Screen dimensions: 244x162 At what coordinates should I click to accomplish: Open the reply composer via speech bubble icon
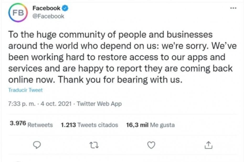pos(37,144)
